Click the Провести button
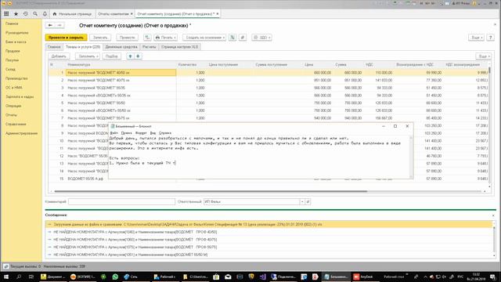The width and height of the screenshot is (501, 282). click(127, 38)
